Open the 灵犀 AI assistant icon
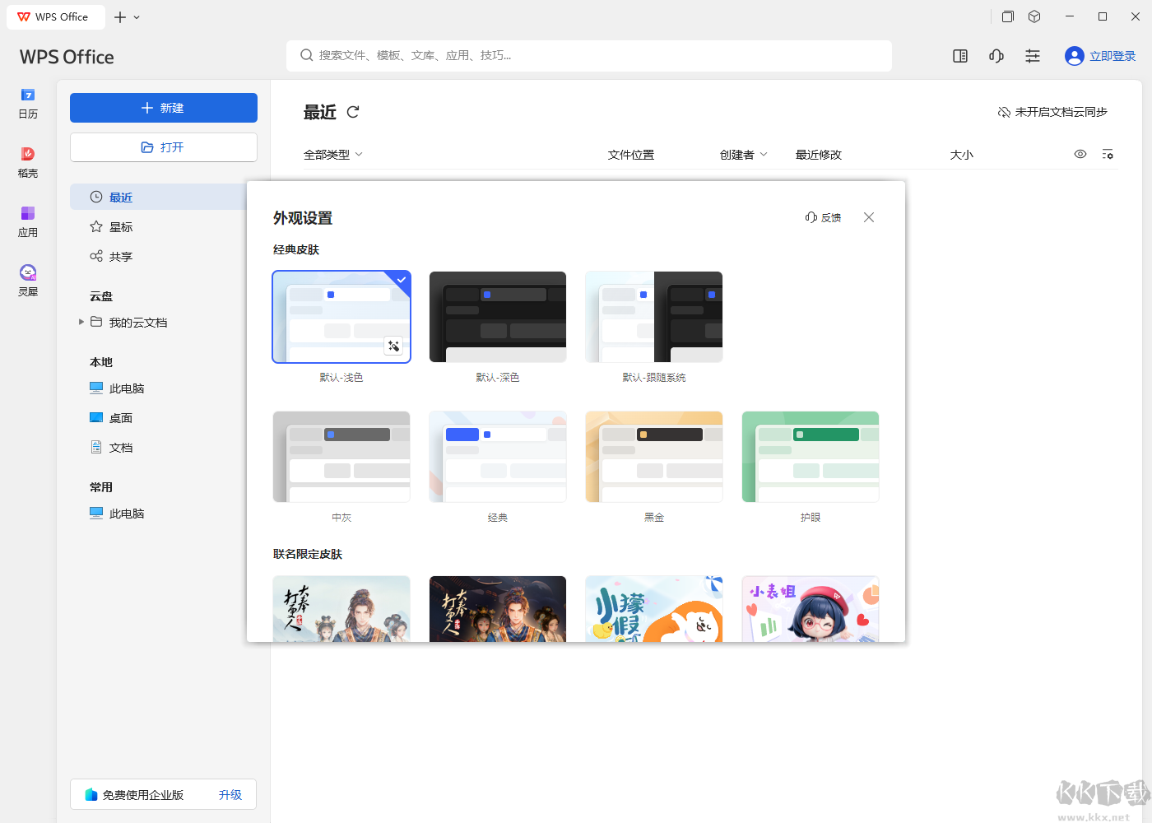 click(28, 280)
